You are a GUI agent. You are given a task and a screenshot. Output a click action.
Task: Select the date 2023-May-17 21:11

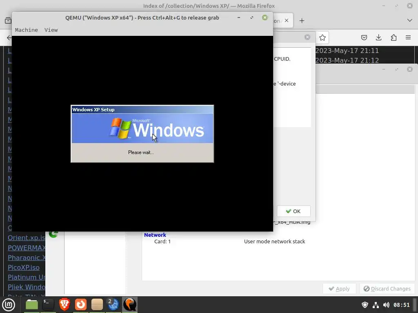click(347, 51)
